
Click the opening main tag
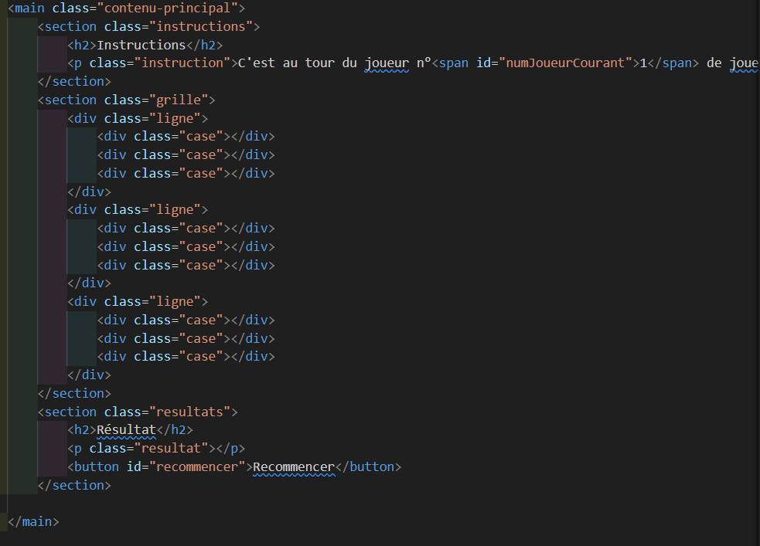point(29,8)
